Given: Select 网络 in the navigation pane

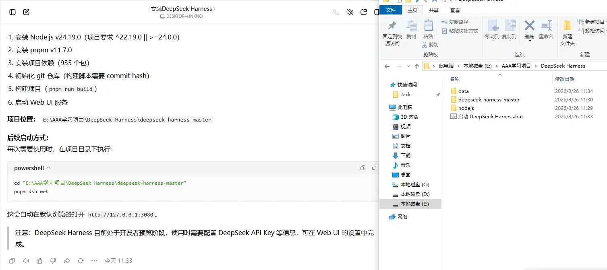Looking at the screenshot, I should (398, 217).
